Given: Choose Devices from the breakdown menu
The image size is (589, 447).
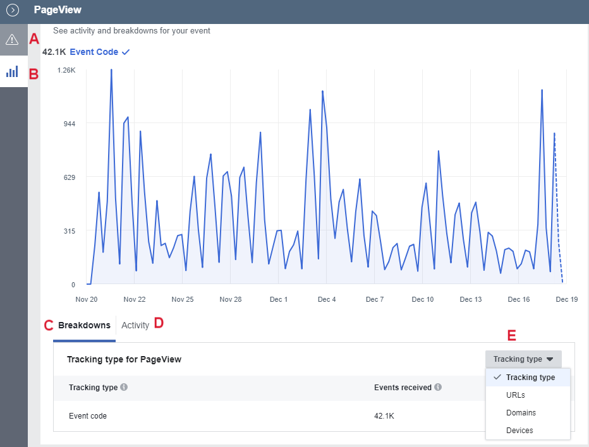Looking at the screenshot, I should pyautogui.click(x=519, y=431).
